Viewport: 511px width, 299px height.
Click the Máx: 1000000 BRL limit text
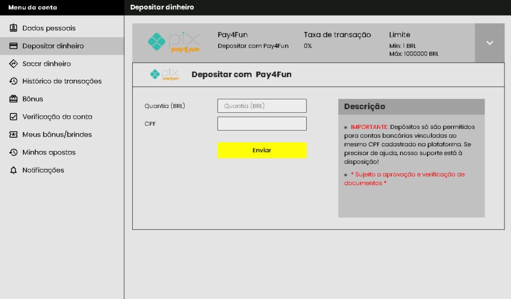[x=414, y=54]
